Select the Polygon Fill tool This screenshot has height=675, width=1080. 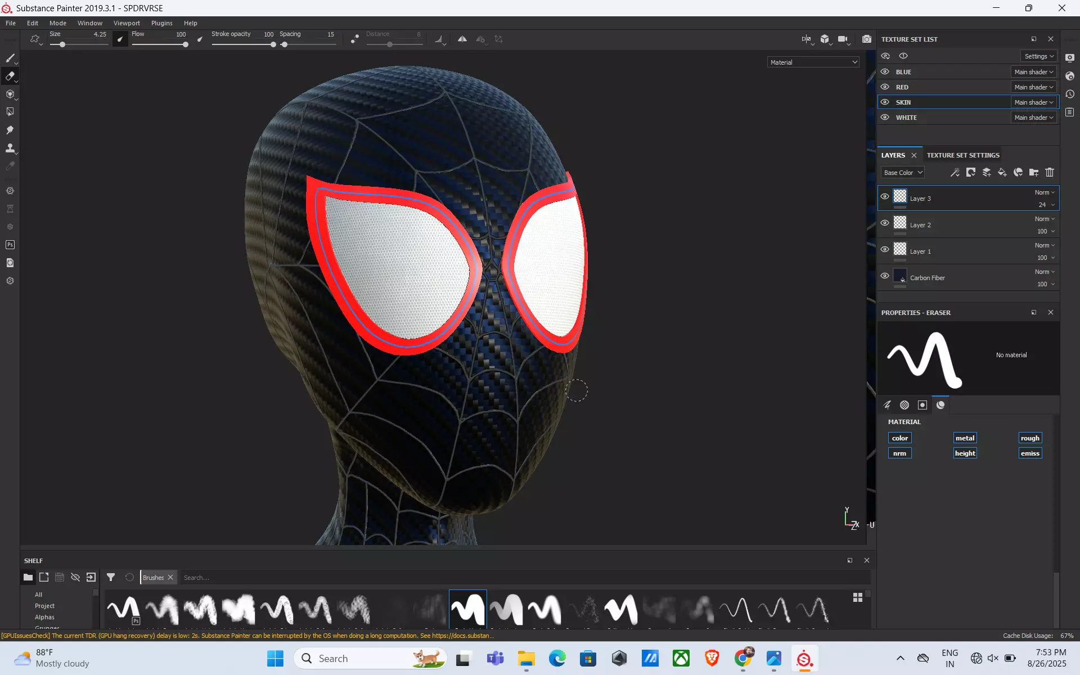(x=10, y=112)
